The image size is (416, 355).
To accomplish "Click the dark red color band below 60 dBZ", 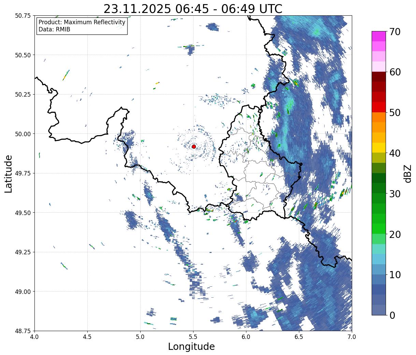I will pyautogui.click(x=378, y=76).
